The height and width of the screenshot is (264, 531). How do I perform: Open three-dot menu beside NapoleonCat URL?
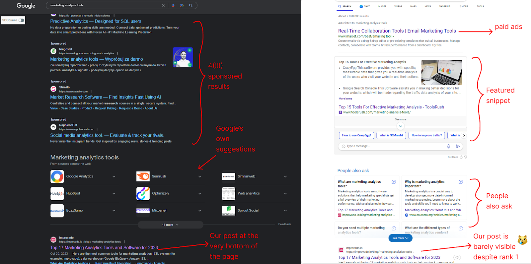click(x=97, y=129)
